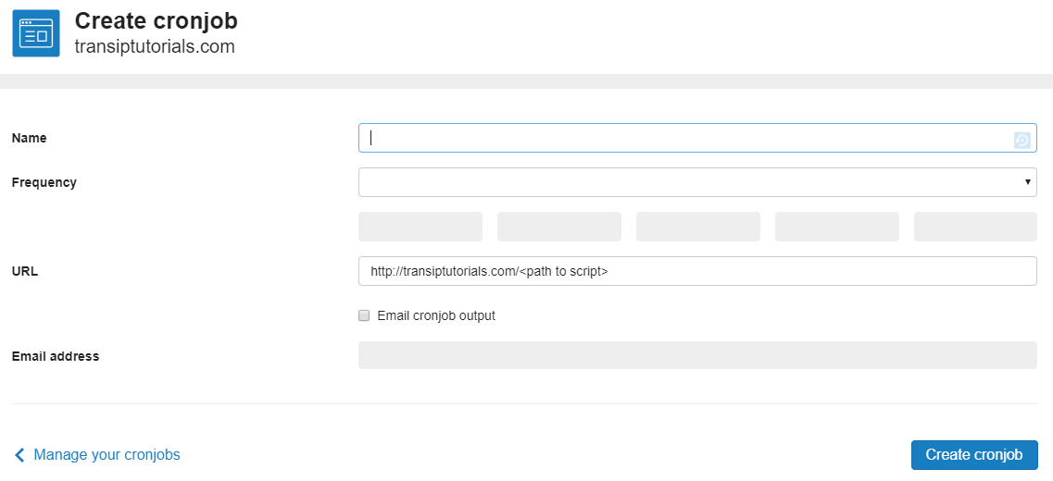Focus the Name input field

[697, 138]
